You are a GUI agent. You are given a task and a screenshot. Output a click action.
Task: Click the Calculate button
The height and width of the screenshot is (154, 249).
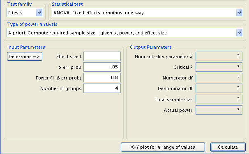[228, 147]
